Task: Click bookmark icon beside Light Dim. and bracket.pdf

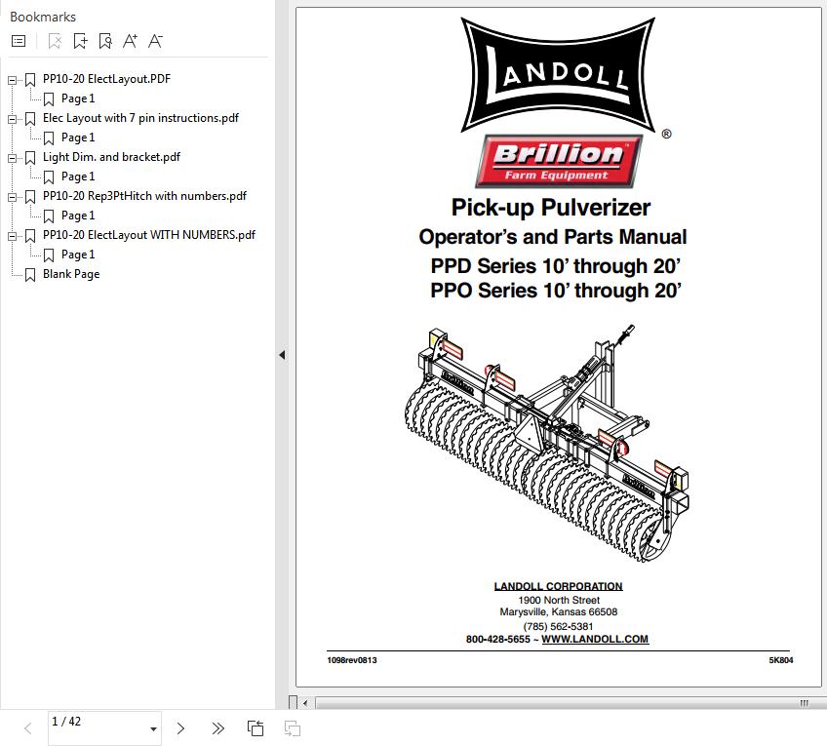Action: click(30, 158)
